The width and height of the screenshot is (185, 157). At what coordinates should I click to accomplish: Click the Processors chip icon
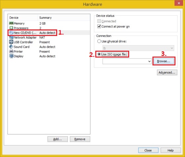click(x=11, y=28)
